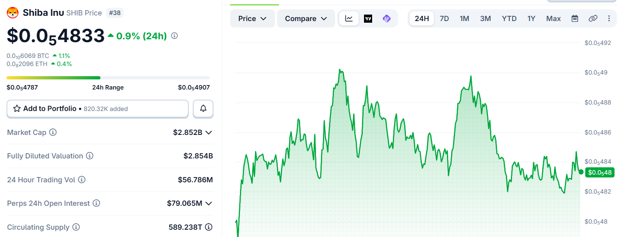Open the Price dropdown
619x237 pixels.
point(253,19)
